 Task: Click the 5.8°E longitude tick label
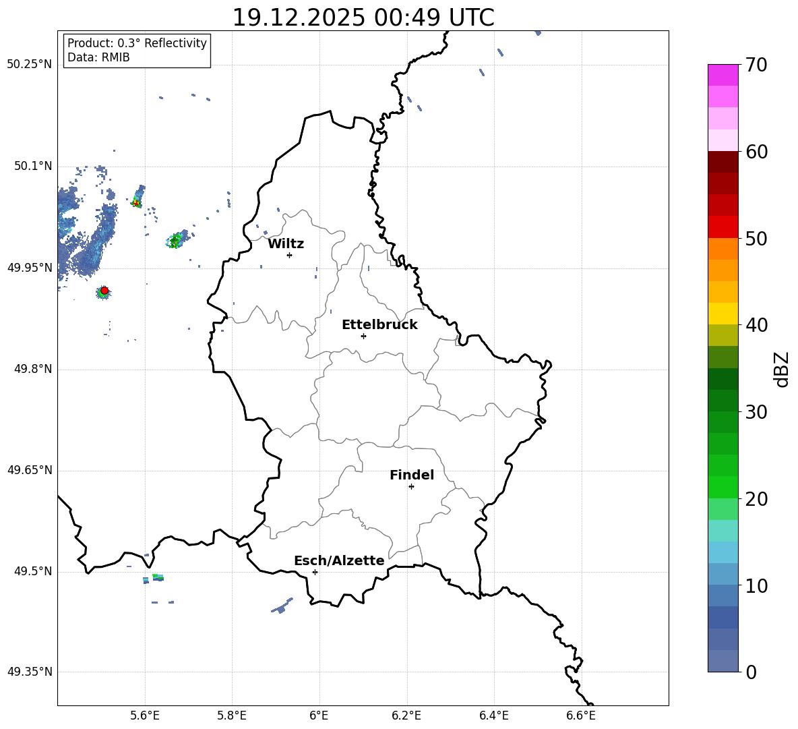pyautogui.click(x=232, y=716)
